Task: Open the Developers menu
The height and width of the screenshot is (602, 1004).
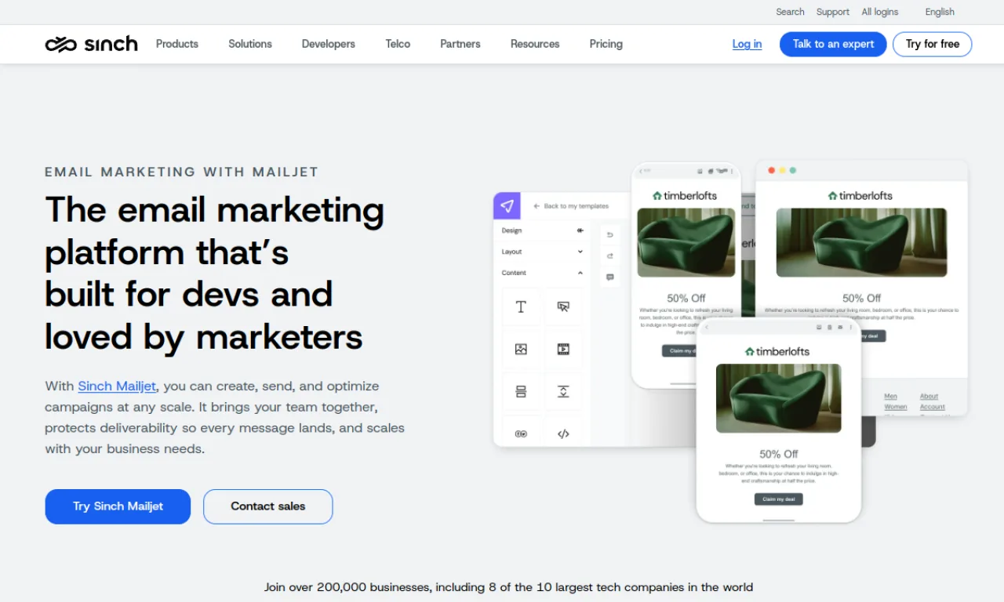Action: click(x=329, y=44)
